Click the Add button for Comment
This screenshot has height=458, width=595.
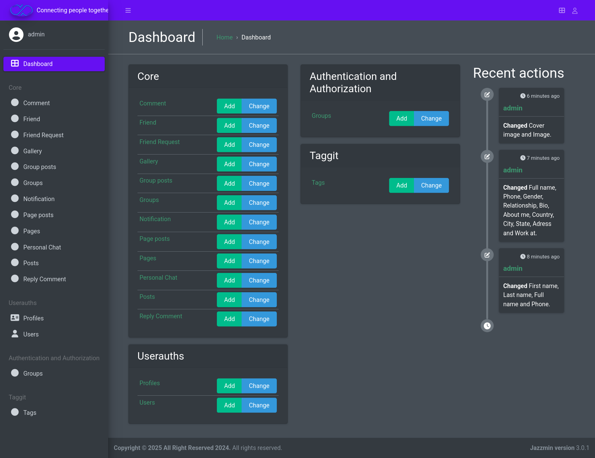pyautogui.click(x=229, y=106)
